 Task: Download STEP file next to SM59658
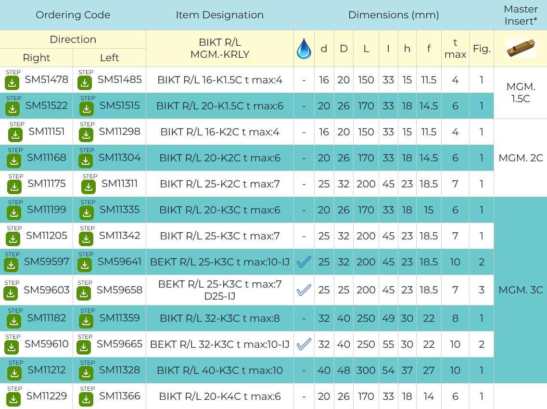[84, 292]
